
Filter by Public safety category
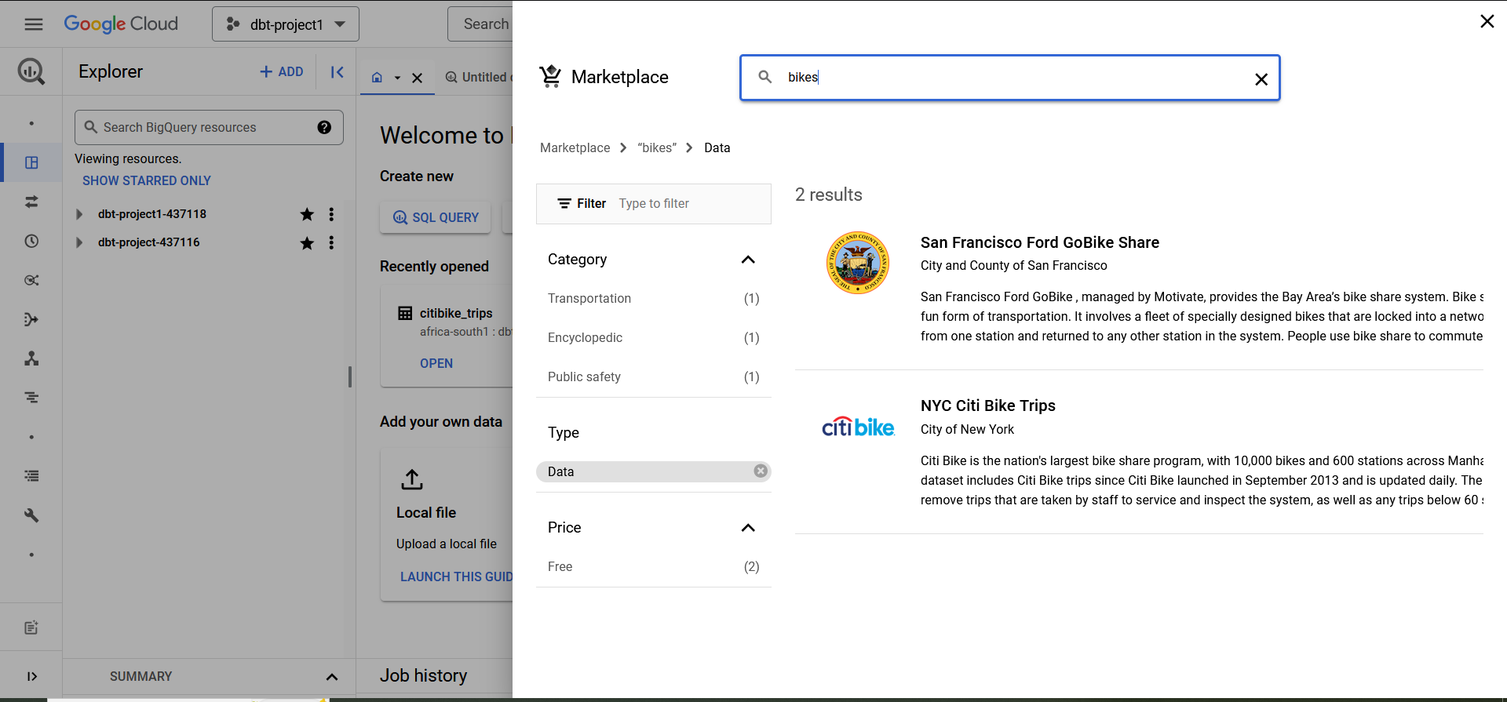click(653, 376)
